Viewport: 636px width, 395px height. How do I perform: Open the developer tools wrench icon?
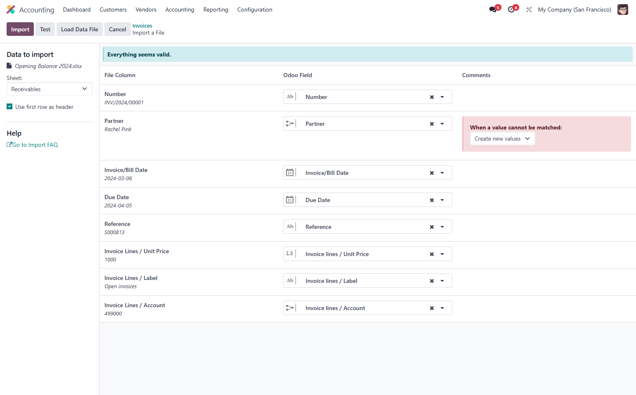(x=529, y=9)
